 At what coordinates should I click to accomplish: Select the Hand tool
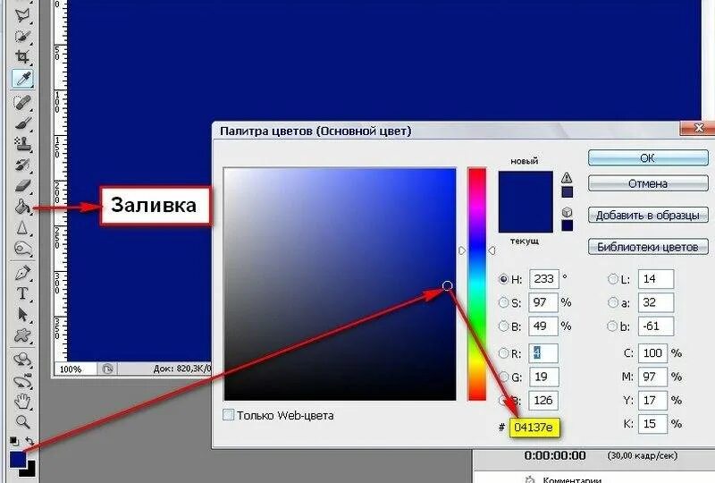(21, 402)
